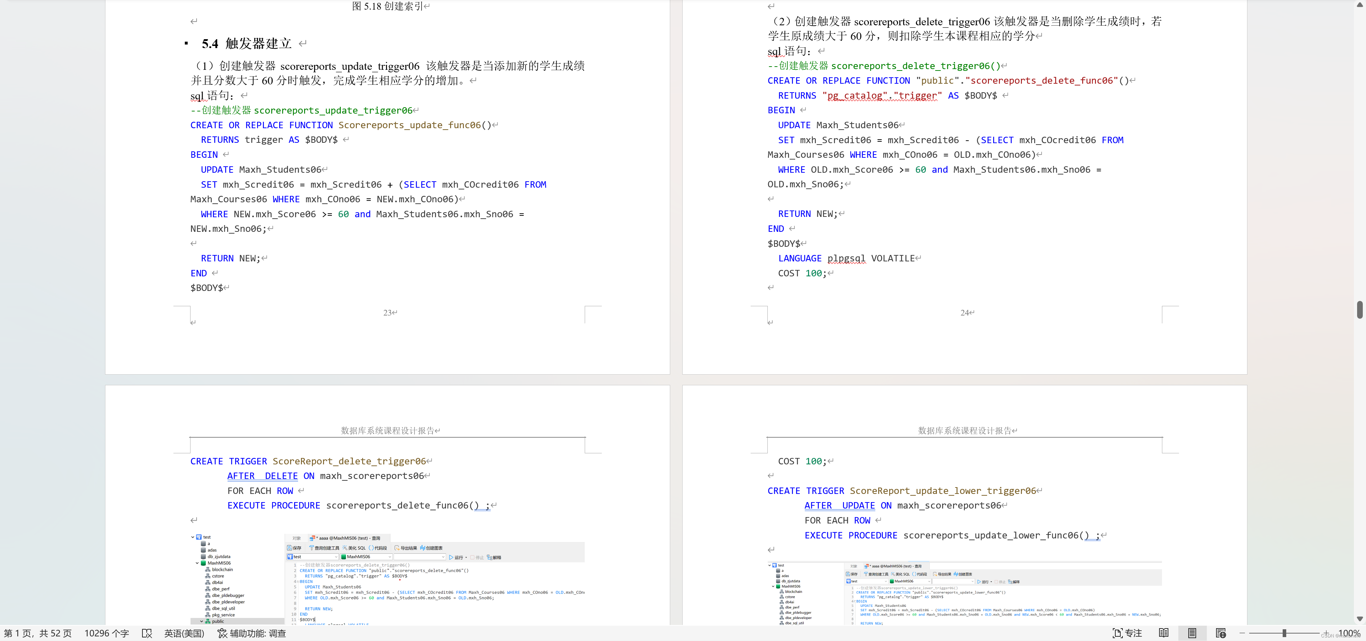1366x641 pixels.
Task: Open zoom dialog via 100% label
Action: pos(1349,633)
